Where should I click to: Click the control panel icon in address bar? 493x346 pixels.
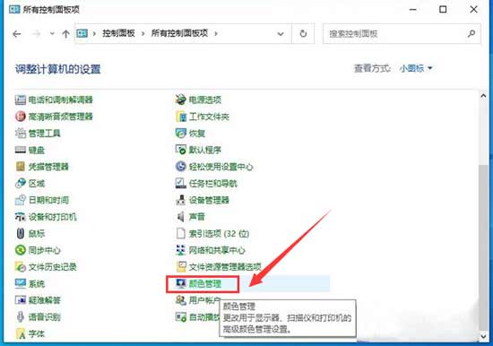[82, 33]
